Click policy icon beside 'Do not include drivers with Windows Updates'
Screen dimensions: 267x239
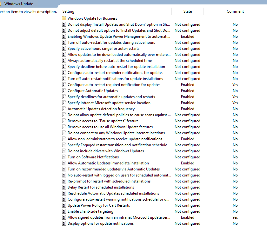tap(64, 151)
